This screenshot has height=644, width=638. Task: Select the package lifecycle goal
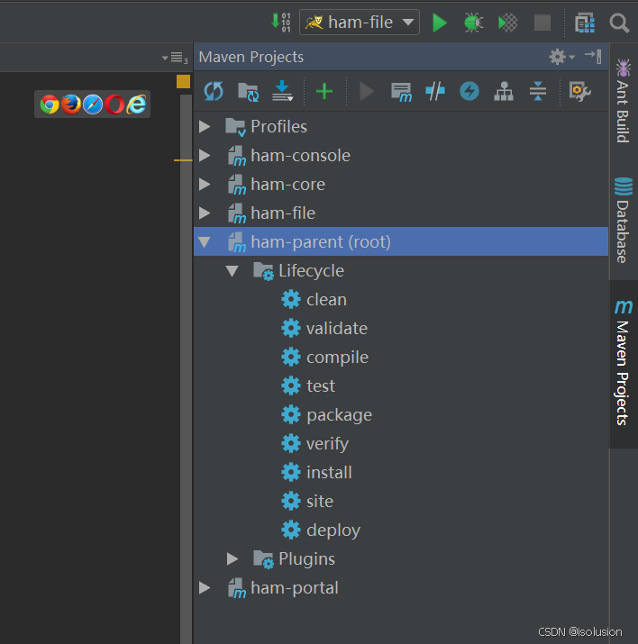pos(327,415)
